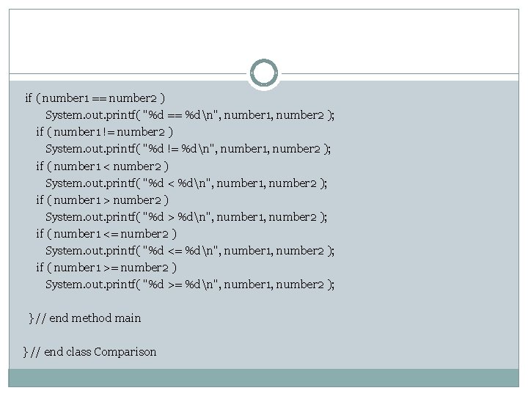Click the '// end method main' comment
This screenshot has height=396, width=528.
click(x=88, y=318)
